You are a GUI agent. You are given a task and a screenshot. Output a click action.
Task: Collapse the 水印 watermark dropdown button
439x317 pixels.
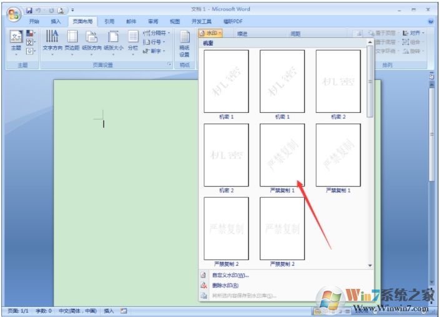(212, 33)
